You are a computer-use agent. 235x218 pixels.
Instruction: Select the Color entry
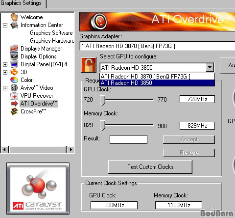pos(26,80)
